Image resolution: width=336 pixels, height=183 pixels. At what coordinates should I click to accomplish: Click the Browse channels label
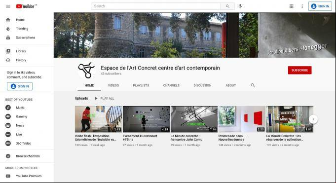[x=28, y=156]
